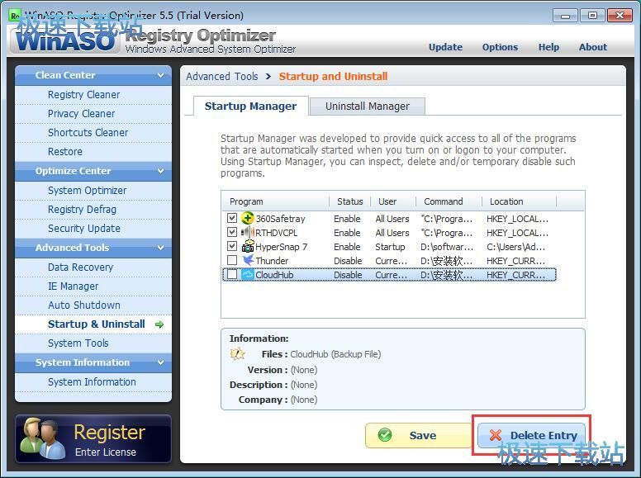Click the WinASO title bar app icon
The height and width of the screenshot is (478, 641).
[x=15, y=16]
